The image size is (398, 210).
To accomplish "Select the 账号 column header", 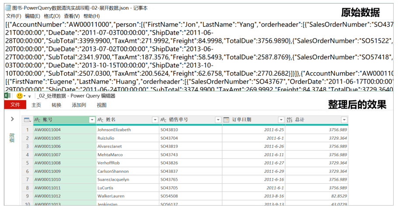I will click(x=64, y=120).
